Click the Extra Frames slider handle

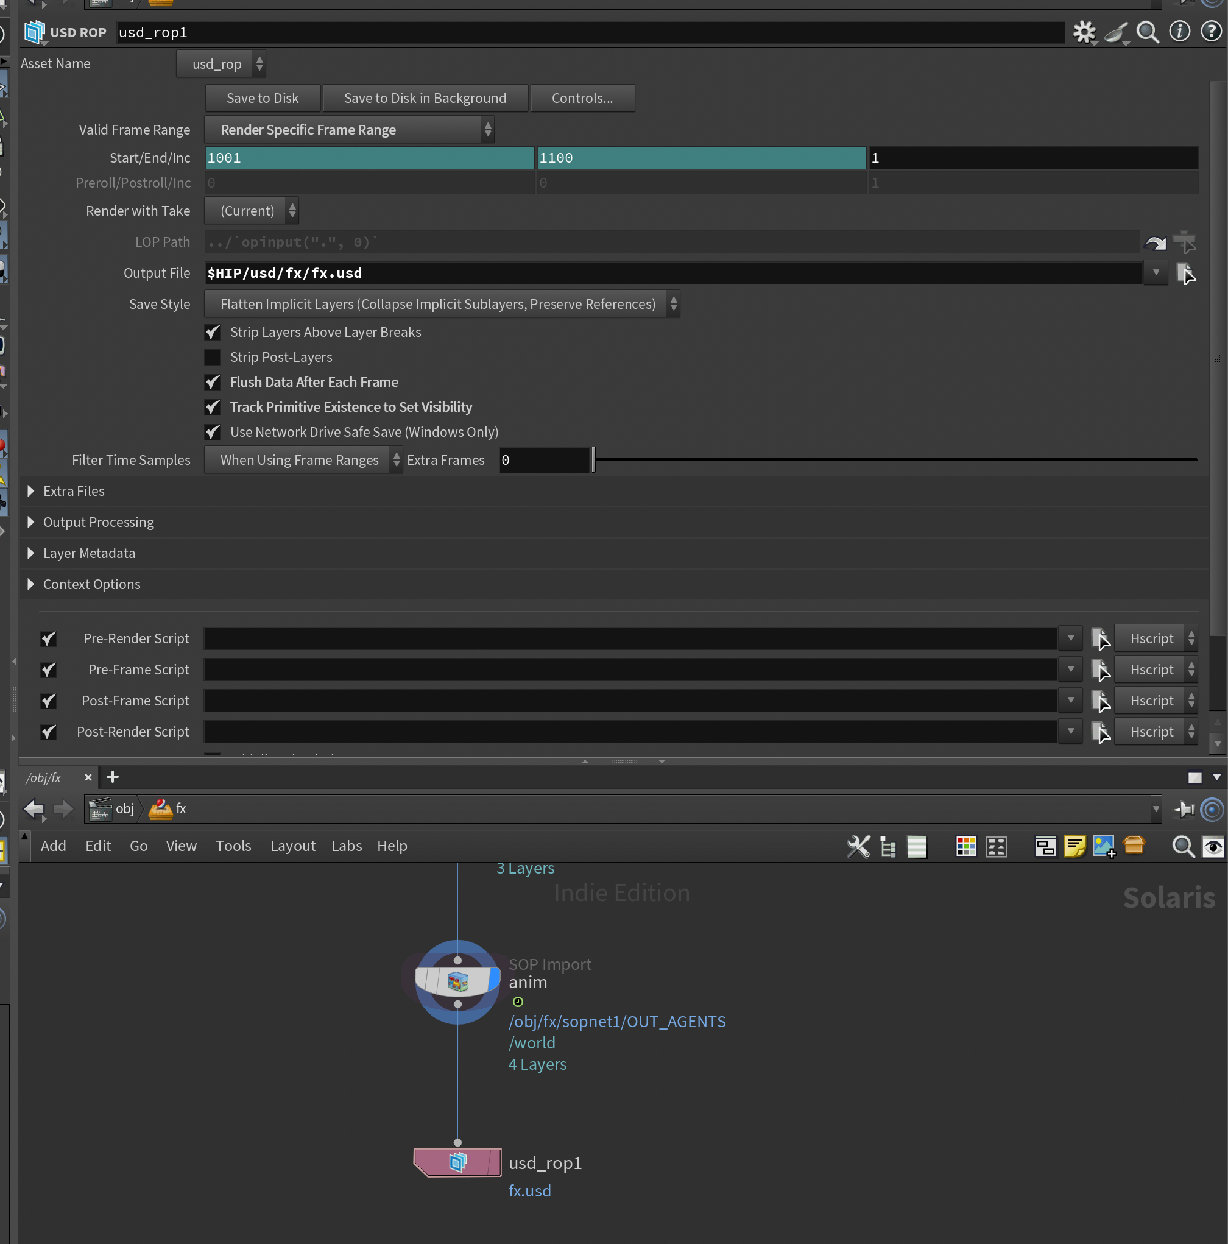(x=593, y=460)
